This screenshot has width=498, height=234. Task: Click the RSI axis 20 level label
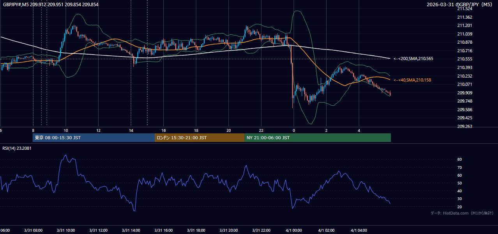click(459, 207)
